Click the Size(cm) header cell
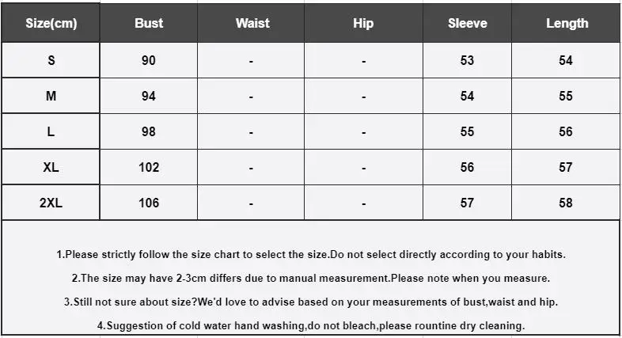 coord(51,23)
